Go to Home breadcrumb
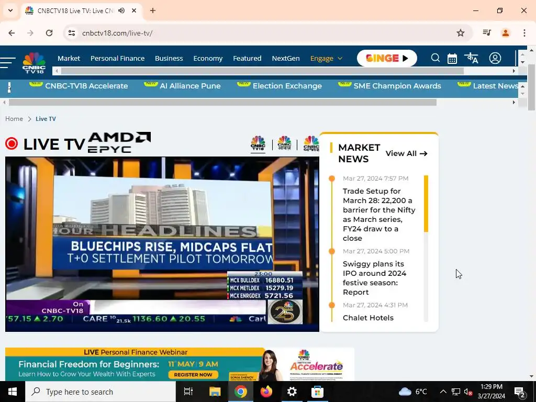This screenshot has width=536, height=402. click(x=14, y=119)
